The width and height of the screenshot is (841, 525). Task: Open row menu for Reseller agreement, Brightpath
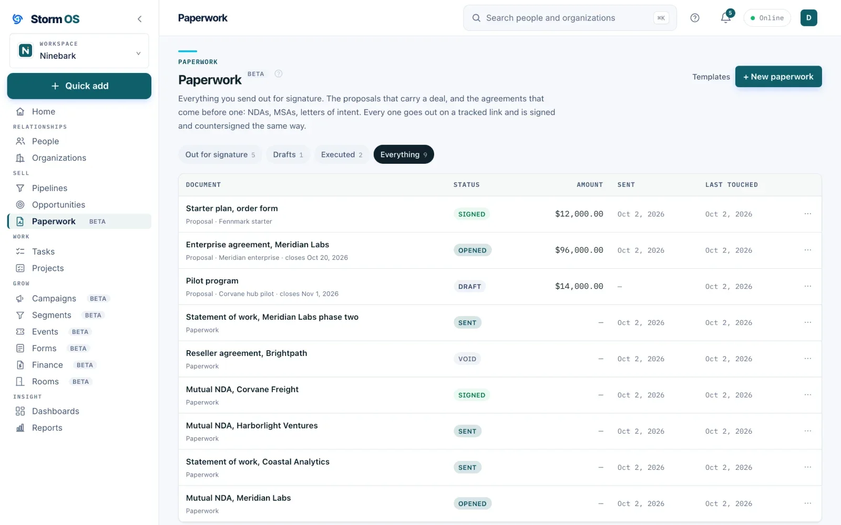click(807, 359)
